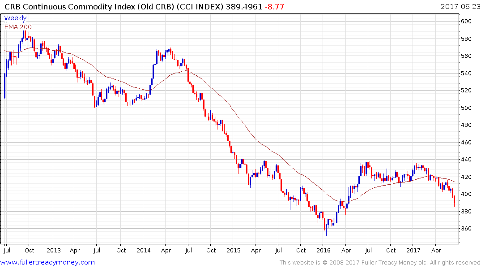Click the 520 price axis label

pyautogui.click(x=466, y=91)
